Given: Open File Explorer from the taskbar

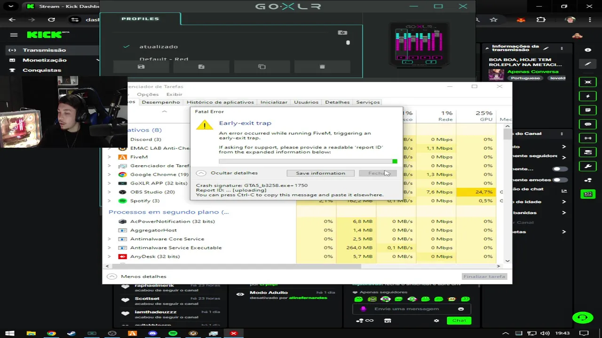Looking at the screenshot, I should 31,333.
